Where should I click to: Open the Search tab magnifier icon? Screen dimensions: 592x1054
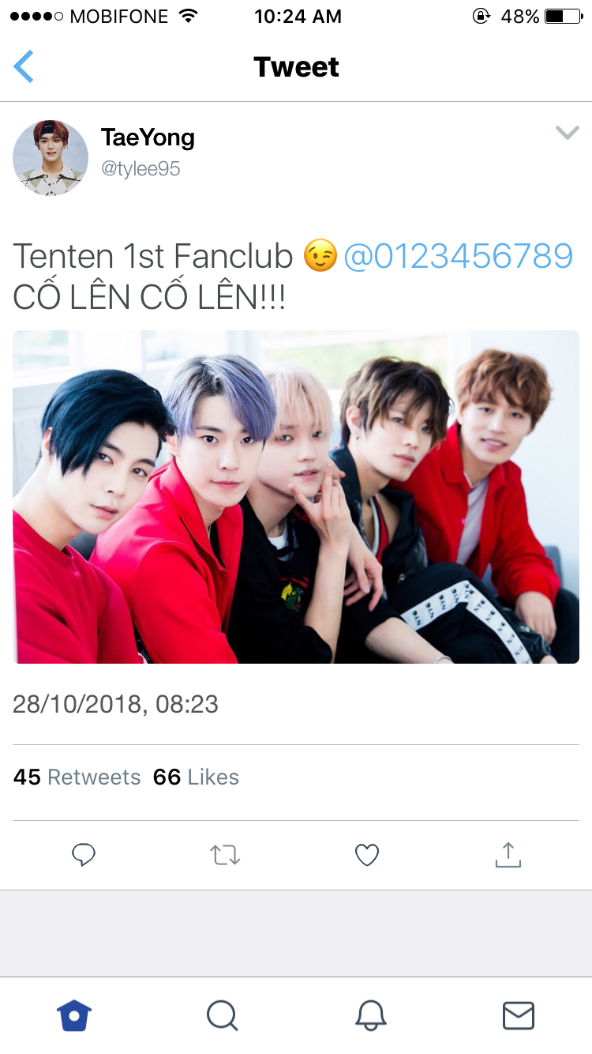222,1015
